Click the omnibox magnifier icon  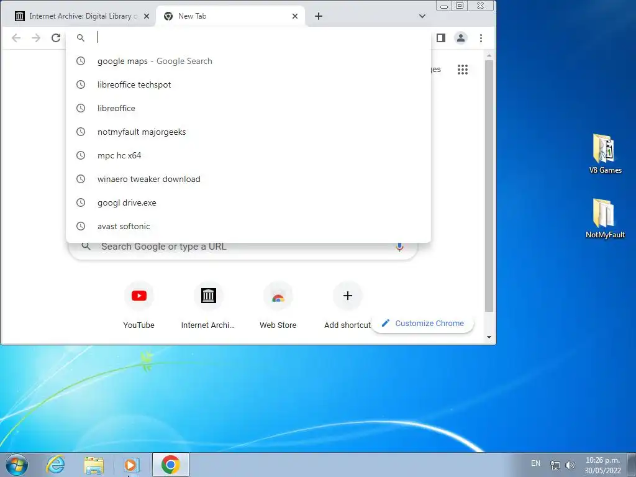81,38
